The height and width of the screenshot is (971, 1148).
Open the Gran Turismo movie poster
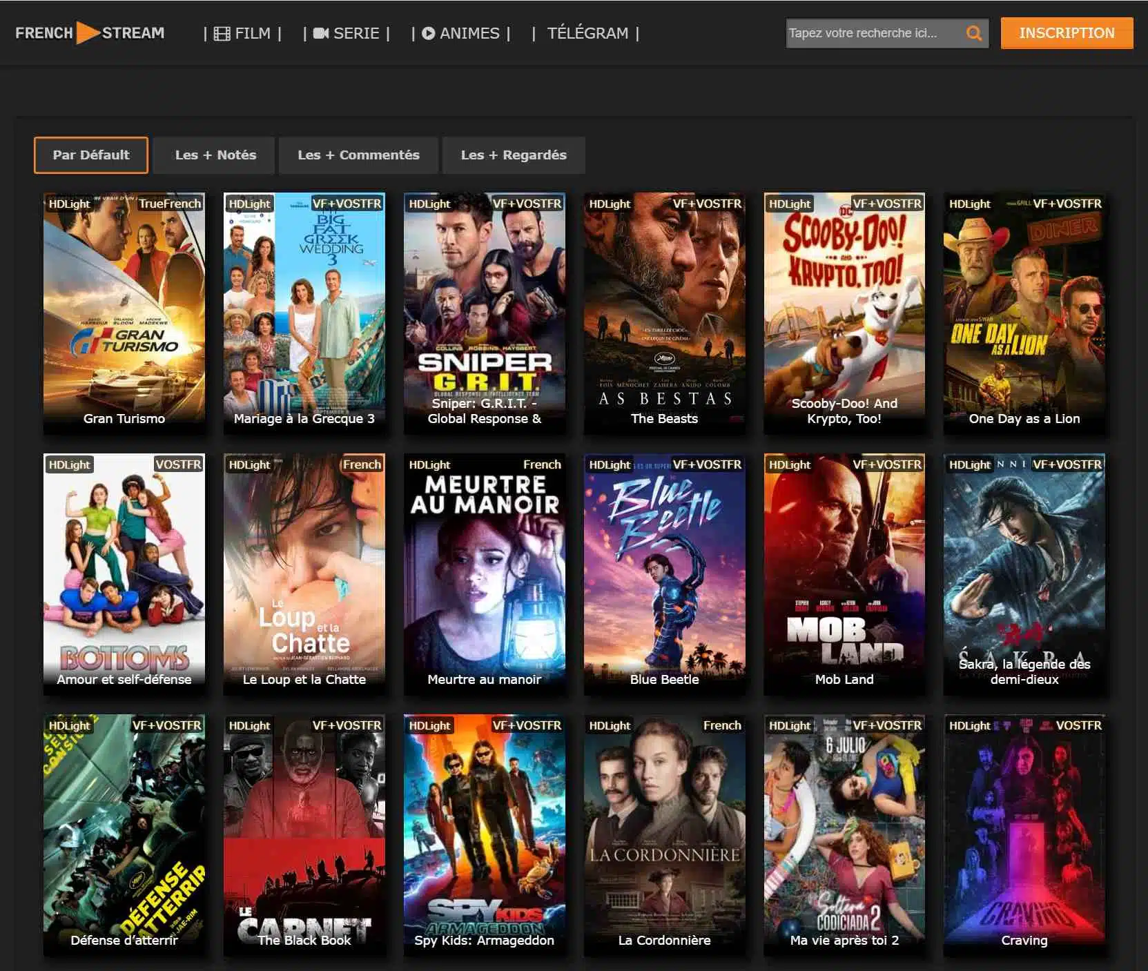click(124, 313)
